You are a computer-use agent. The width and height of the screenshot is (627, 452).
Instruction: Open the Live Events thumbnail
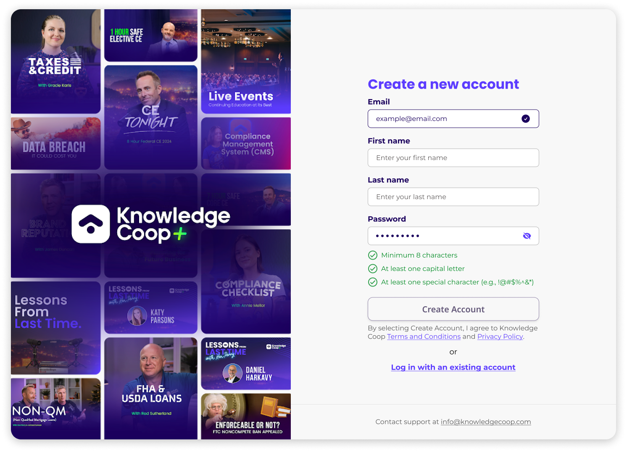[x=246, y=61]
